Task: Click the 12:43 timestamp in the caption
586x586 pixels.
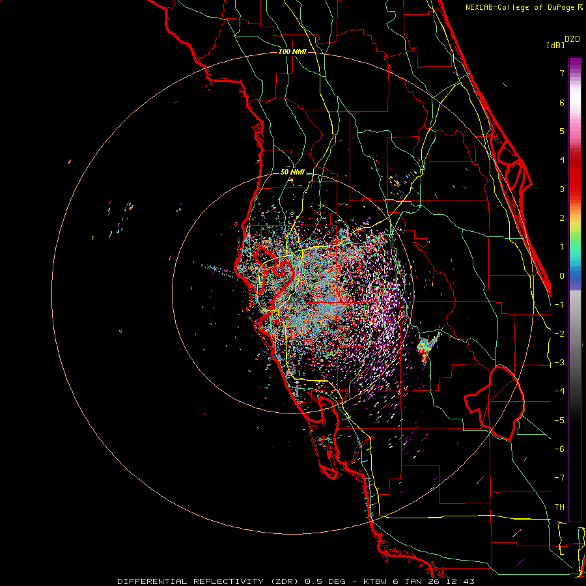Action: pos(460,581)
